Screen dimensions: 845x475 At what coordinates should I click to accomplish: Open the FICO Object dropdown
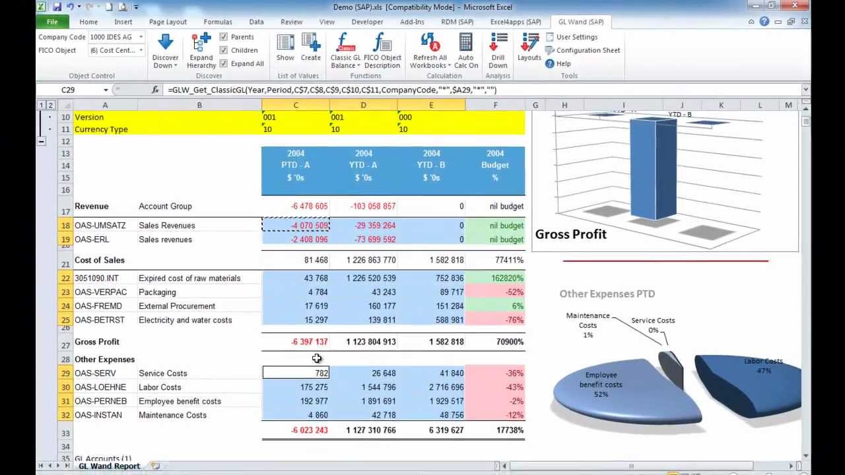pos(141,50)
